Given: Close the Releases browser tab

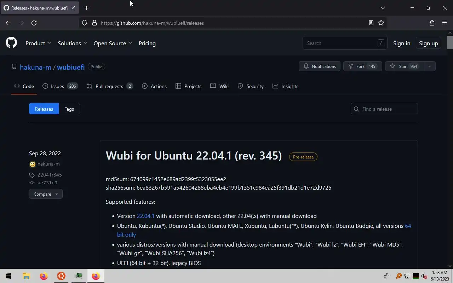Looking at the screenshot, I should [x=73, y=8].
